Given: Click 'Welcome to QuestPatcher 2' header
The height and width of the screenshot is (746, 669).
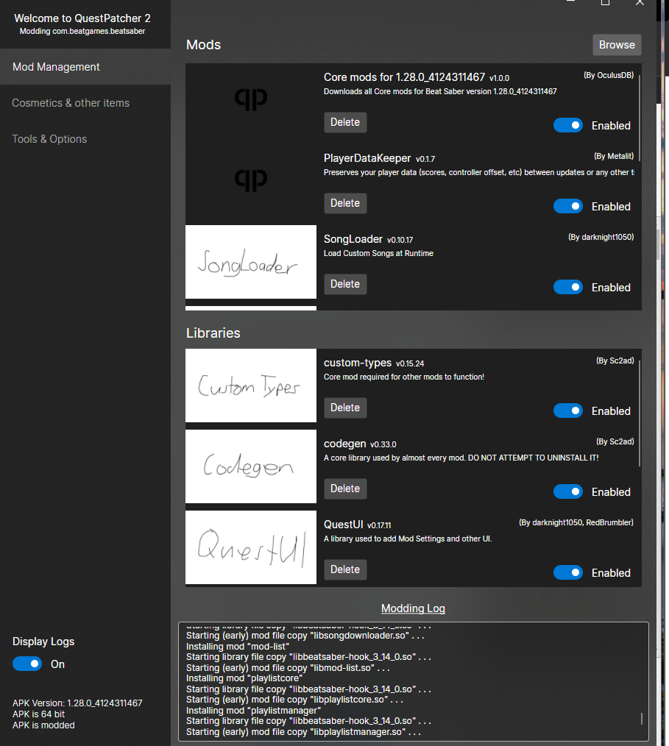Looking at the screenshot, I should 82,18.
